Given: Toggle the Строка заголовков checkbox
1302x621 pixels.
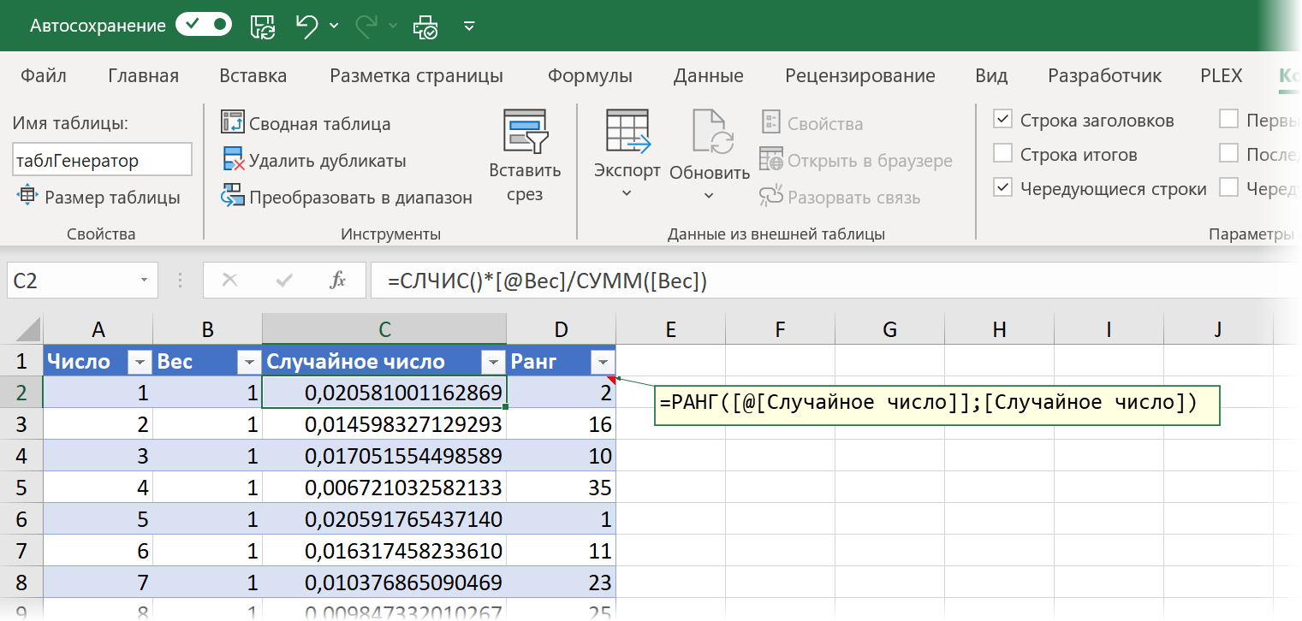Looking at the screenshot, I should (1002, 120).
